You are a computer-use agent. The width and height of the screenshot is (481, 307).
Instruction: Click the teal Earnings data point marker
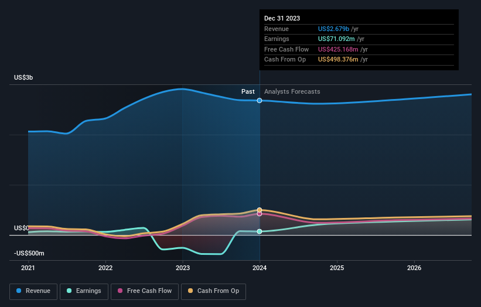(260, 231)
